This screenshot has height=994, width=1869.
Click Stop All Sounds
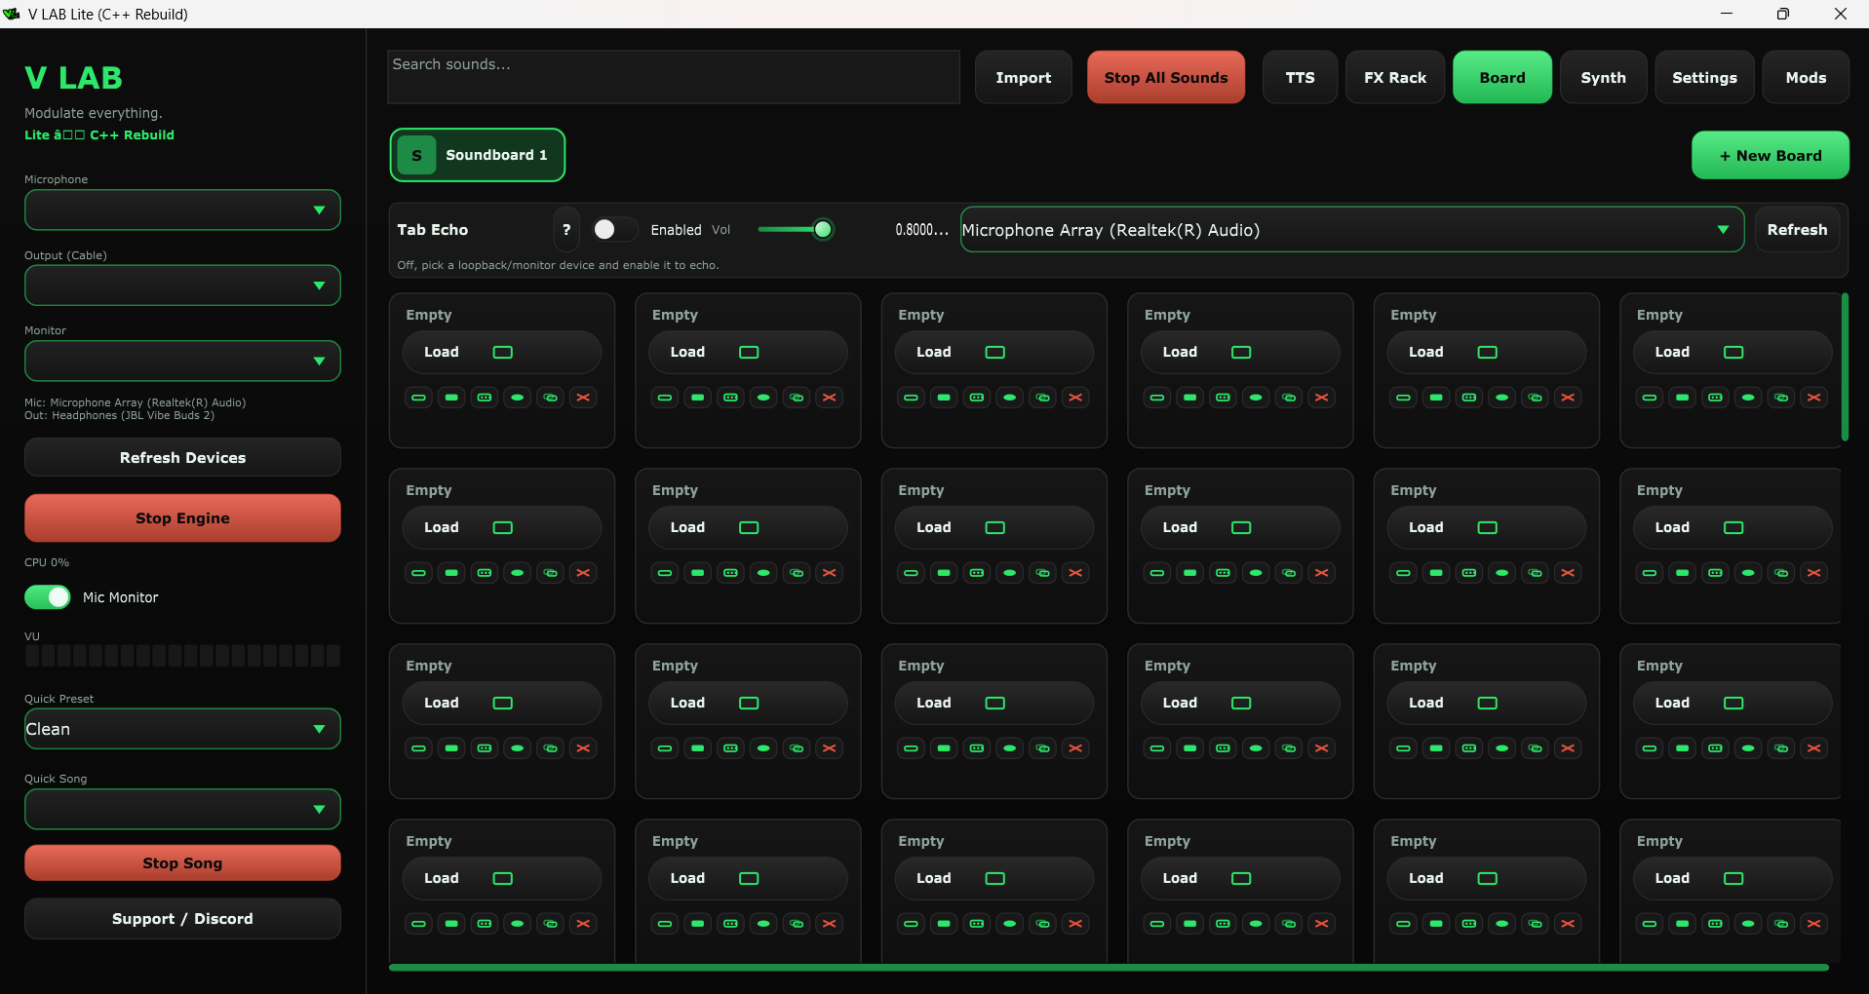coord(1166,77)
